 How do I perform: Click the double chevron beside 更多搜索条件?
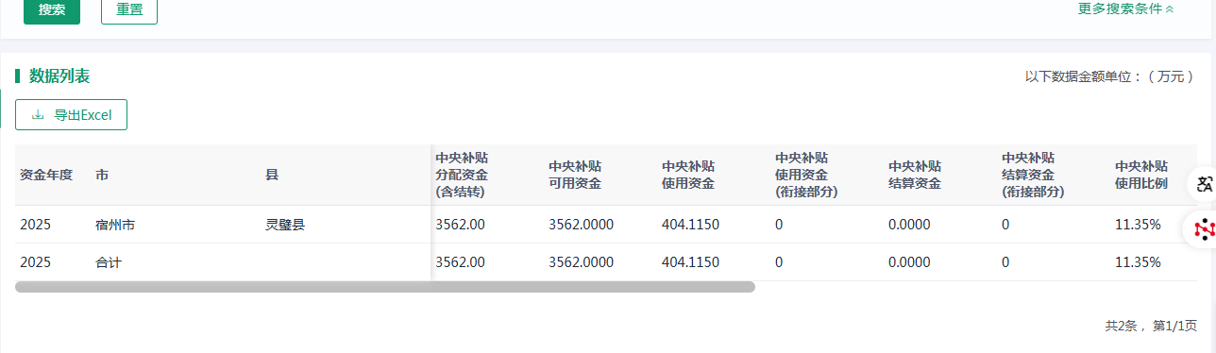coord(1170,9)
